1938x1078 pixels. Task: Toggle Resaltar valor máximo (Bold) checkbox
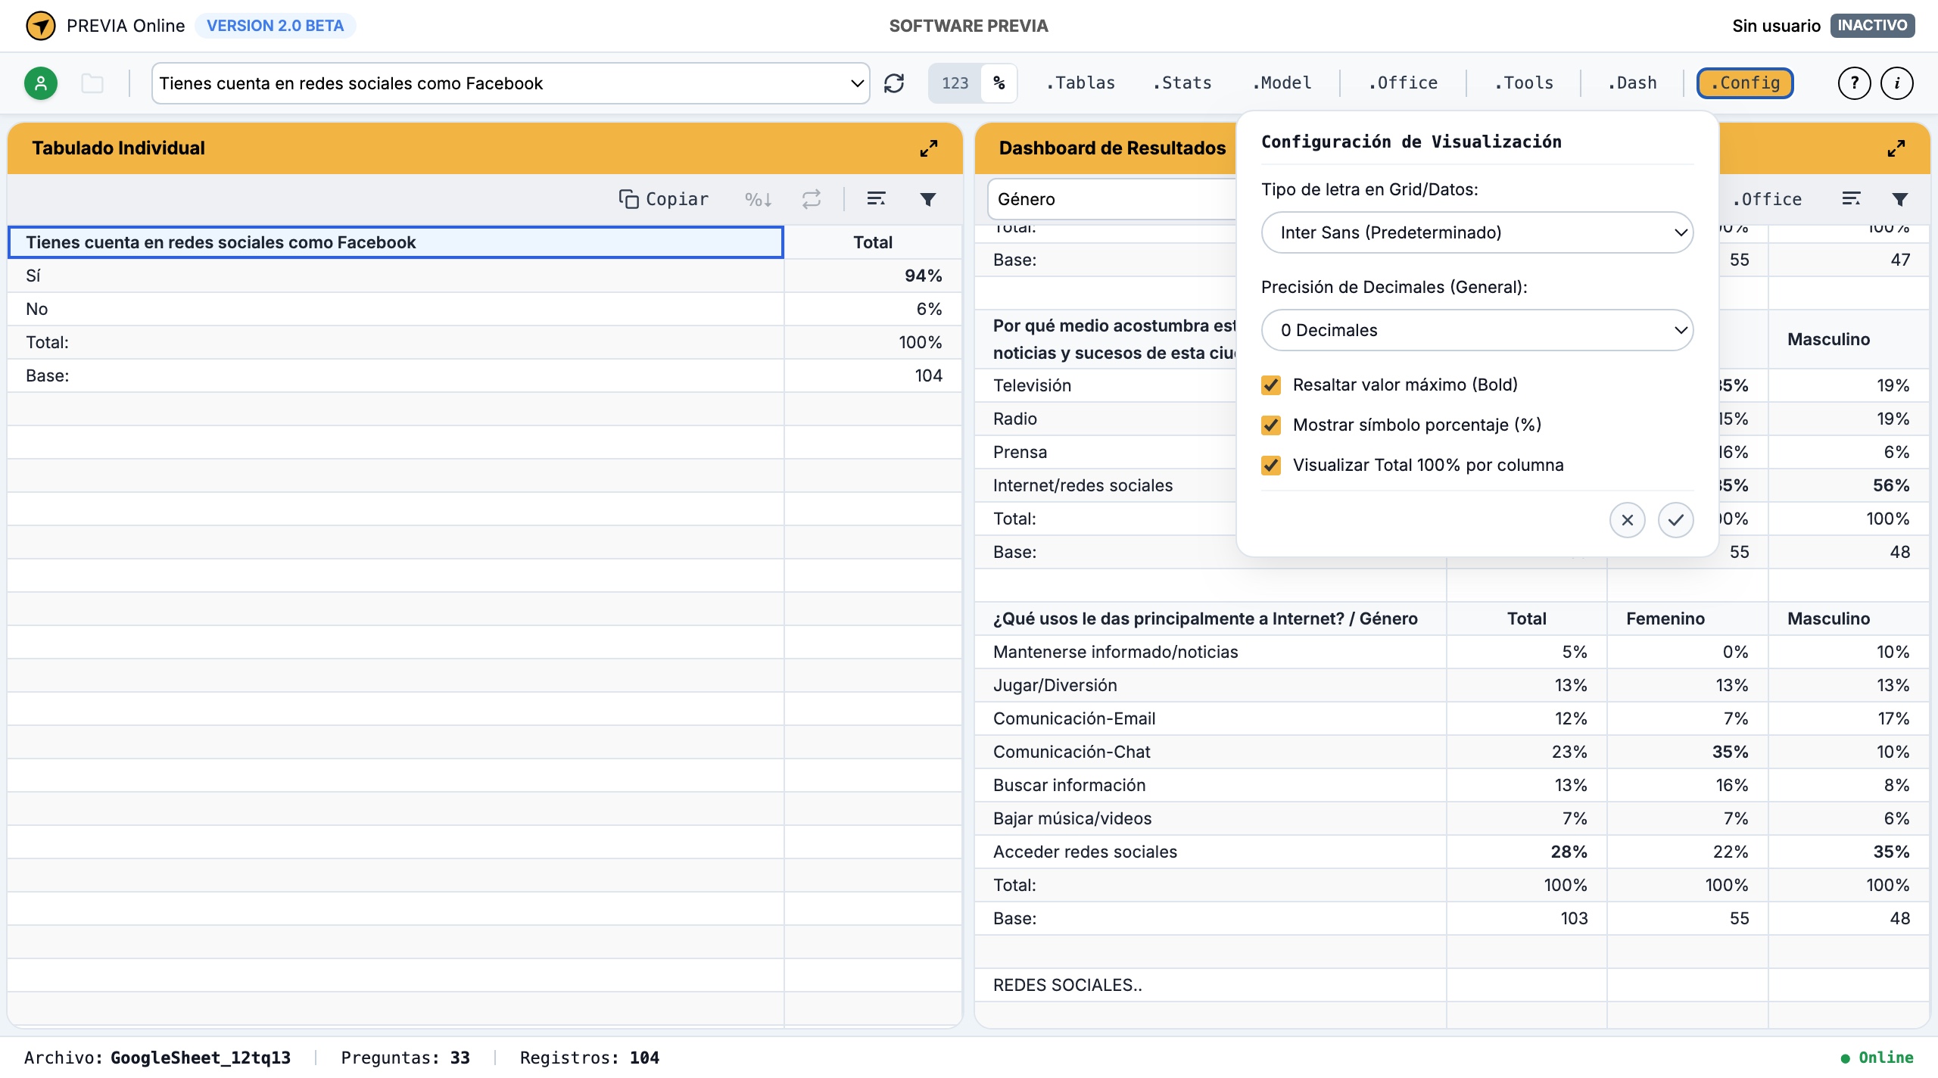pos(1271,385)
